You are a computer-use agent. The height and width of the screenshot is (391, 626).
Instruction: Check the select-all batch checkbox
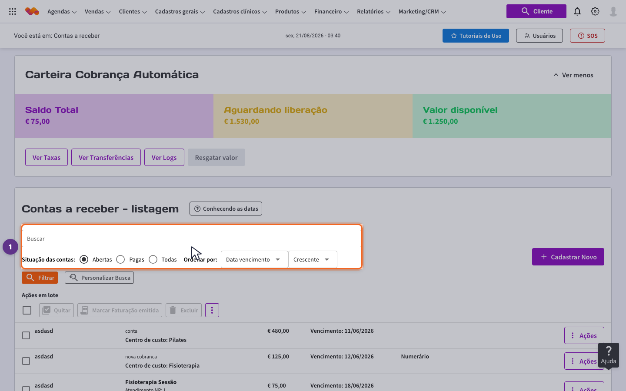pos(27,310)
